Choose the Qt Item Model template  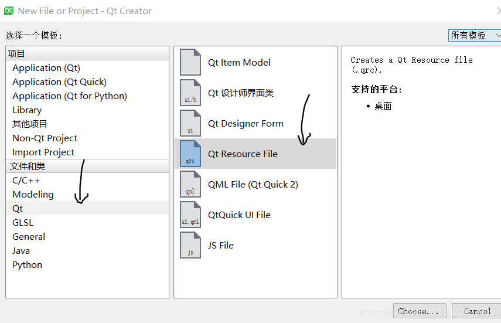(255, 62)
